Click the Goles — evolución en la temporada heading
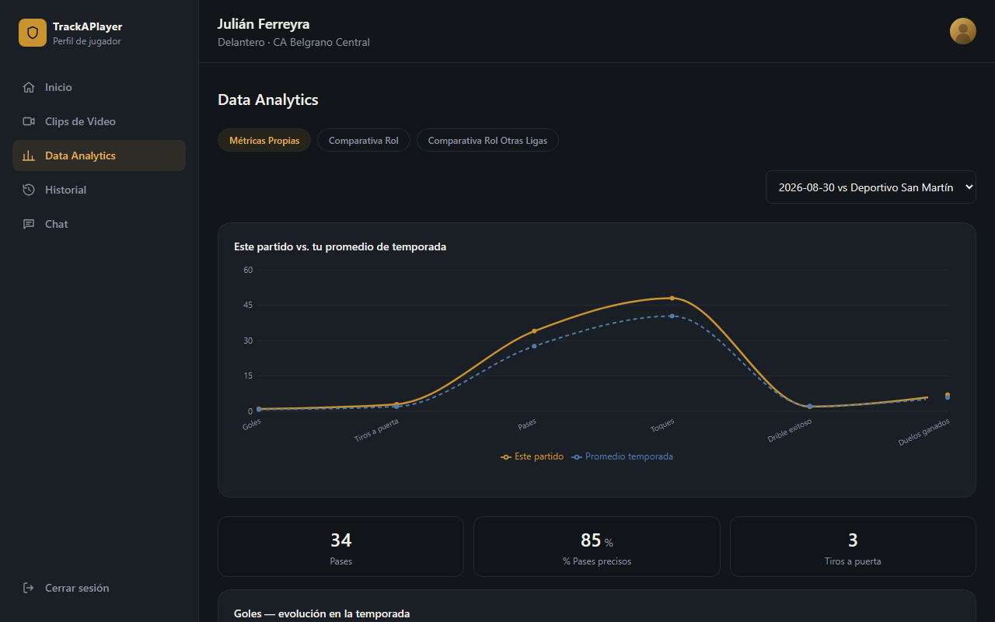This screenshot has width=995, height=622. click(x=322, y=613)
